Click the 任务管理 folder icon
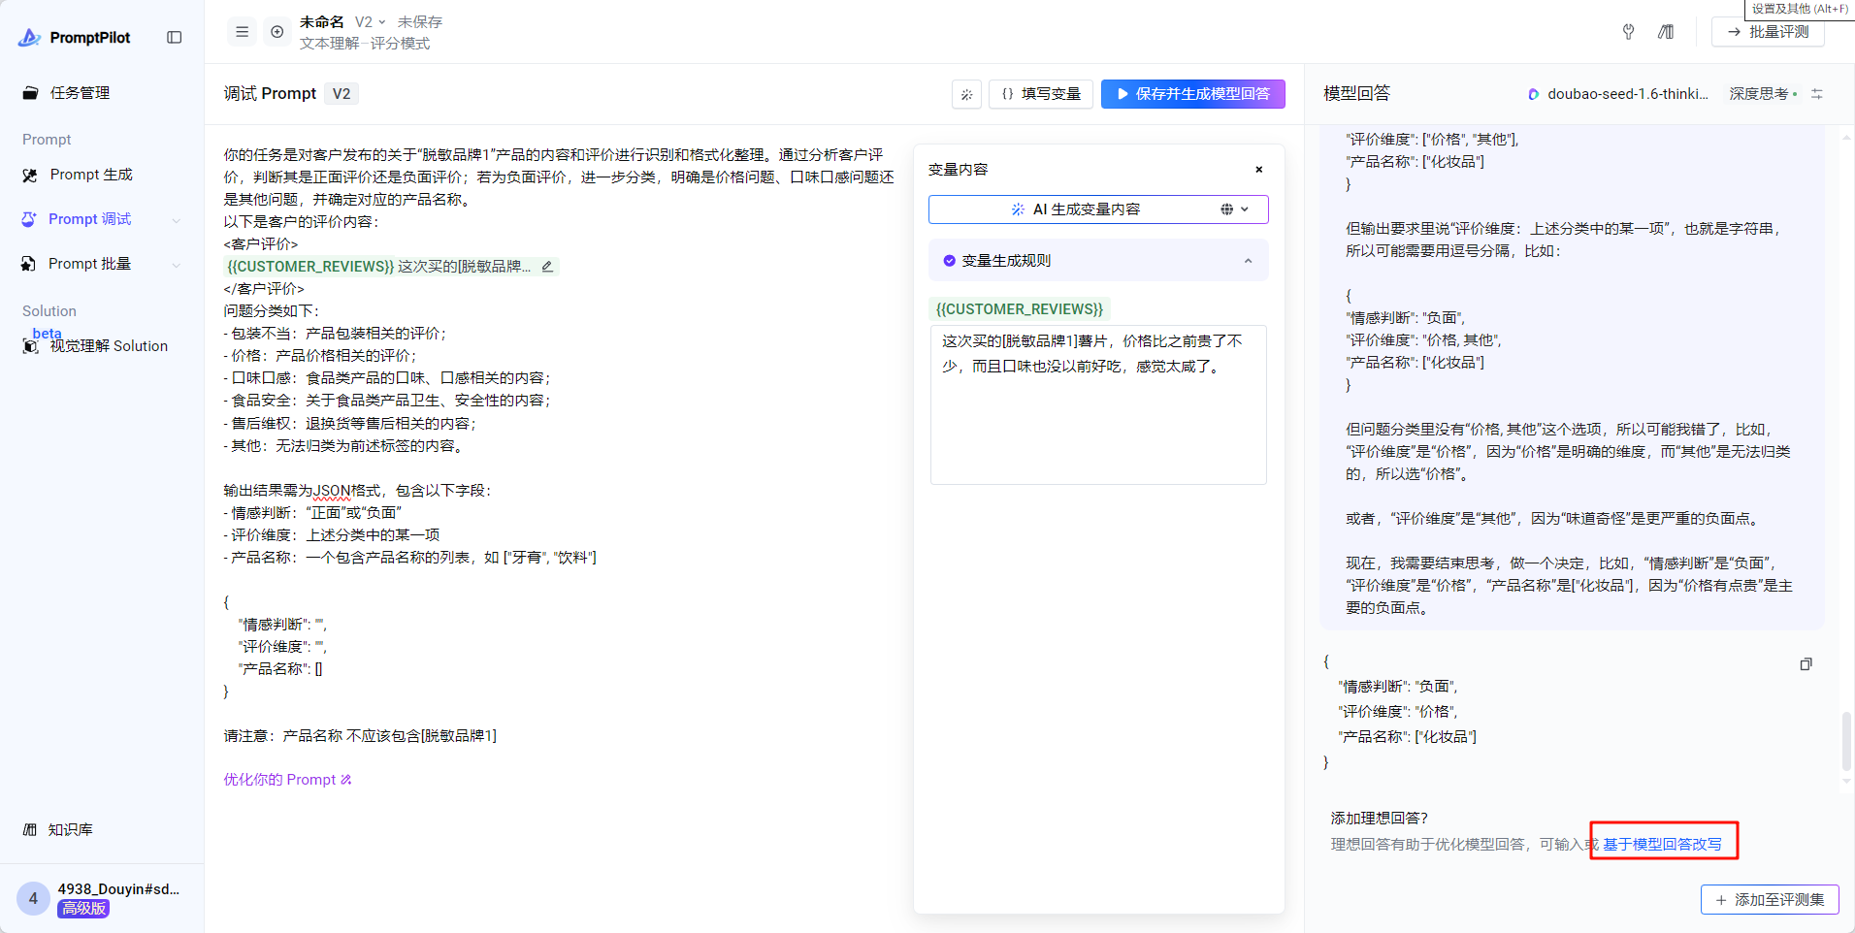This screenshot has width=1855, height=933. pyautogui.click(x=30, y=93)
